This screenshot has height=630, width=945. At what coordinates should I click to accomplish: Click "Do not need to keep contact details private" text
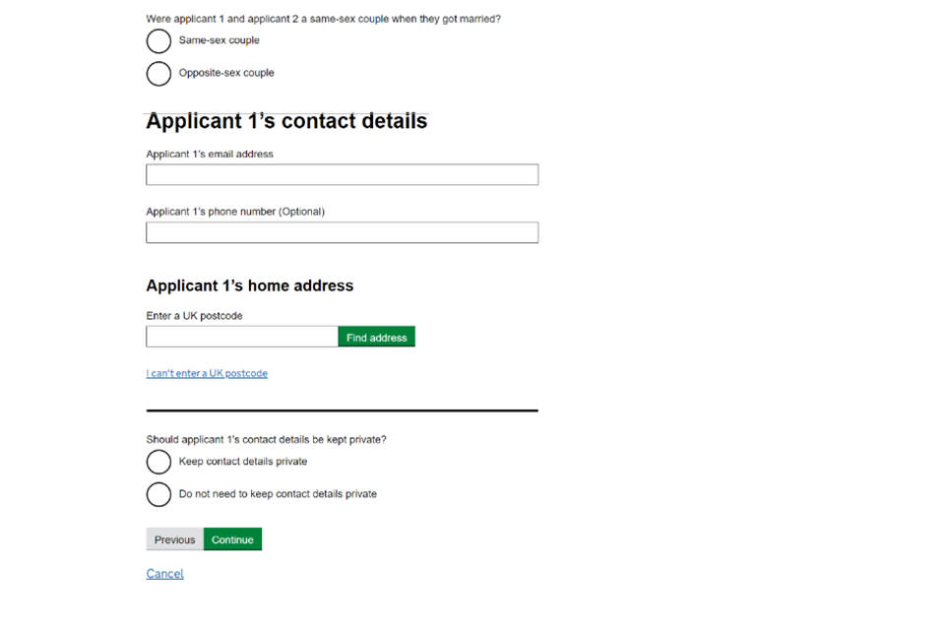click(x=278, y=494)
